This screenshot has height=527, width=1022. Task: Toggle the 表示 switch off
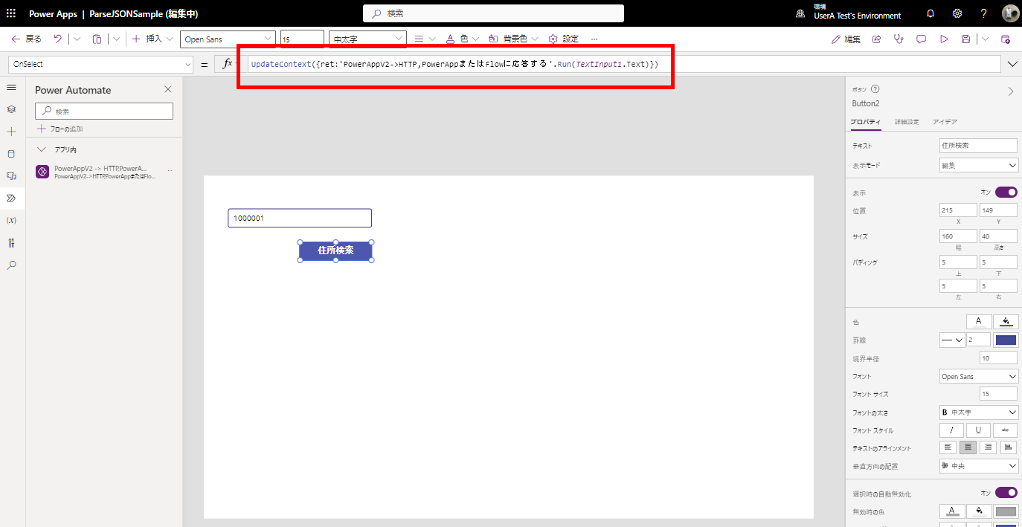pos(1006,192)
